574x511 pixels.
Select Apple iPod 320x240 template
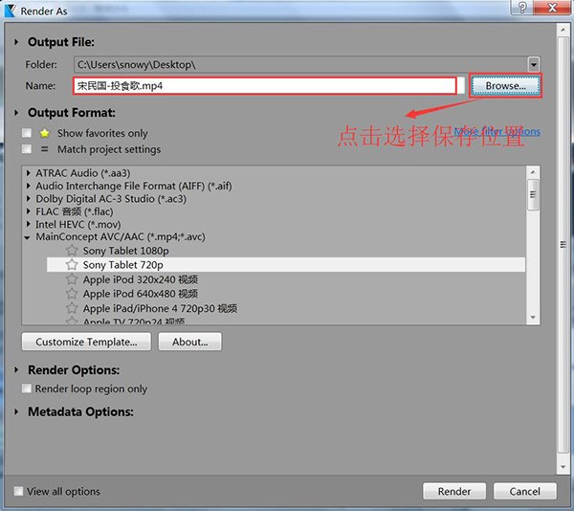(141, 279)
